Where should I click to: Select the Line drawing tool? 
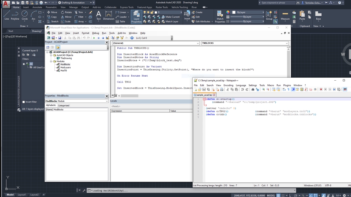tap(7, 15)
